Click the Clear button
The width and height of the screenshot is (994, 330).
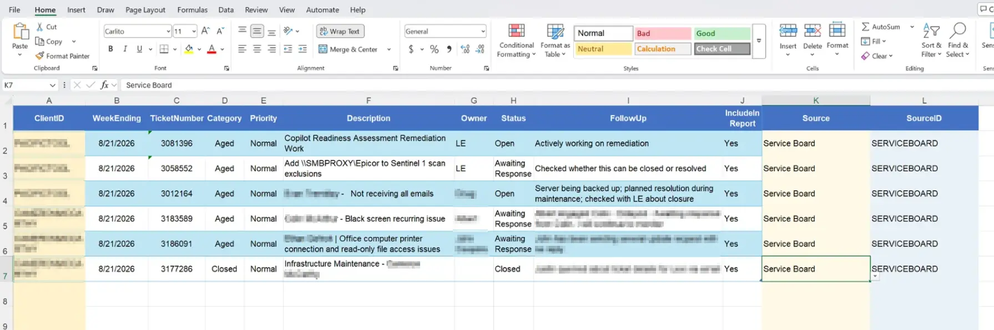[x=876, y=56]
